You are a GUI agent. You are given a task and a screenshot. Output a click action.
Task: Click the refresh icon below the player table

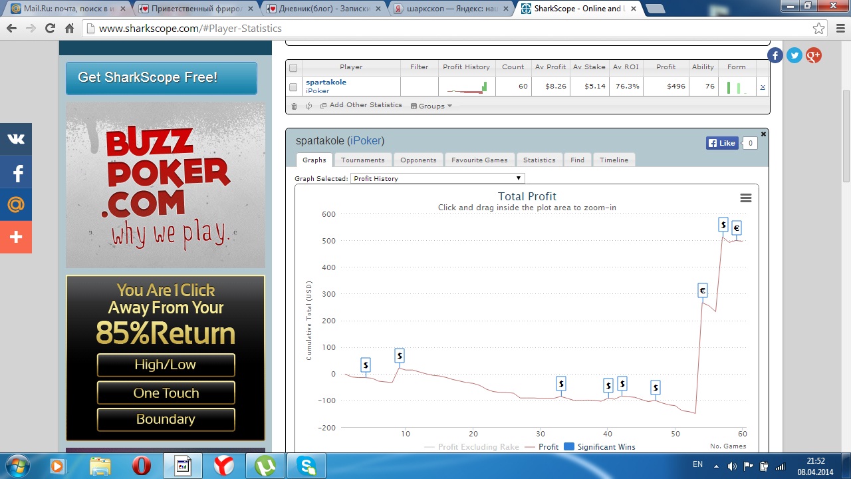pyautogui.click(x=308, y=106)
